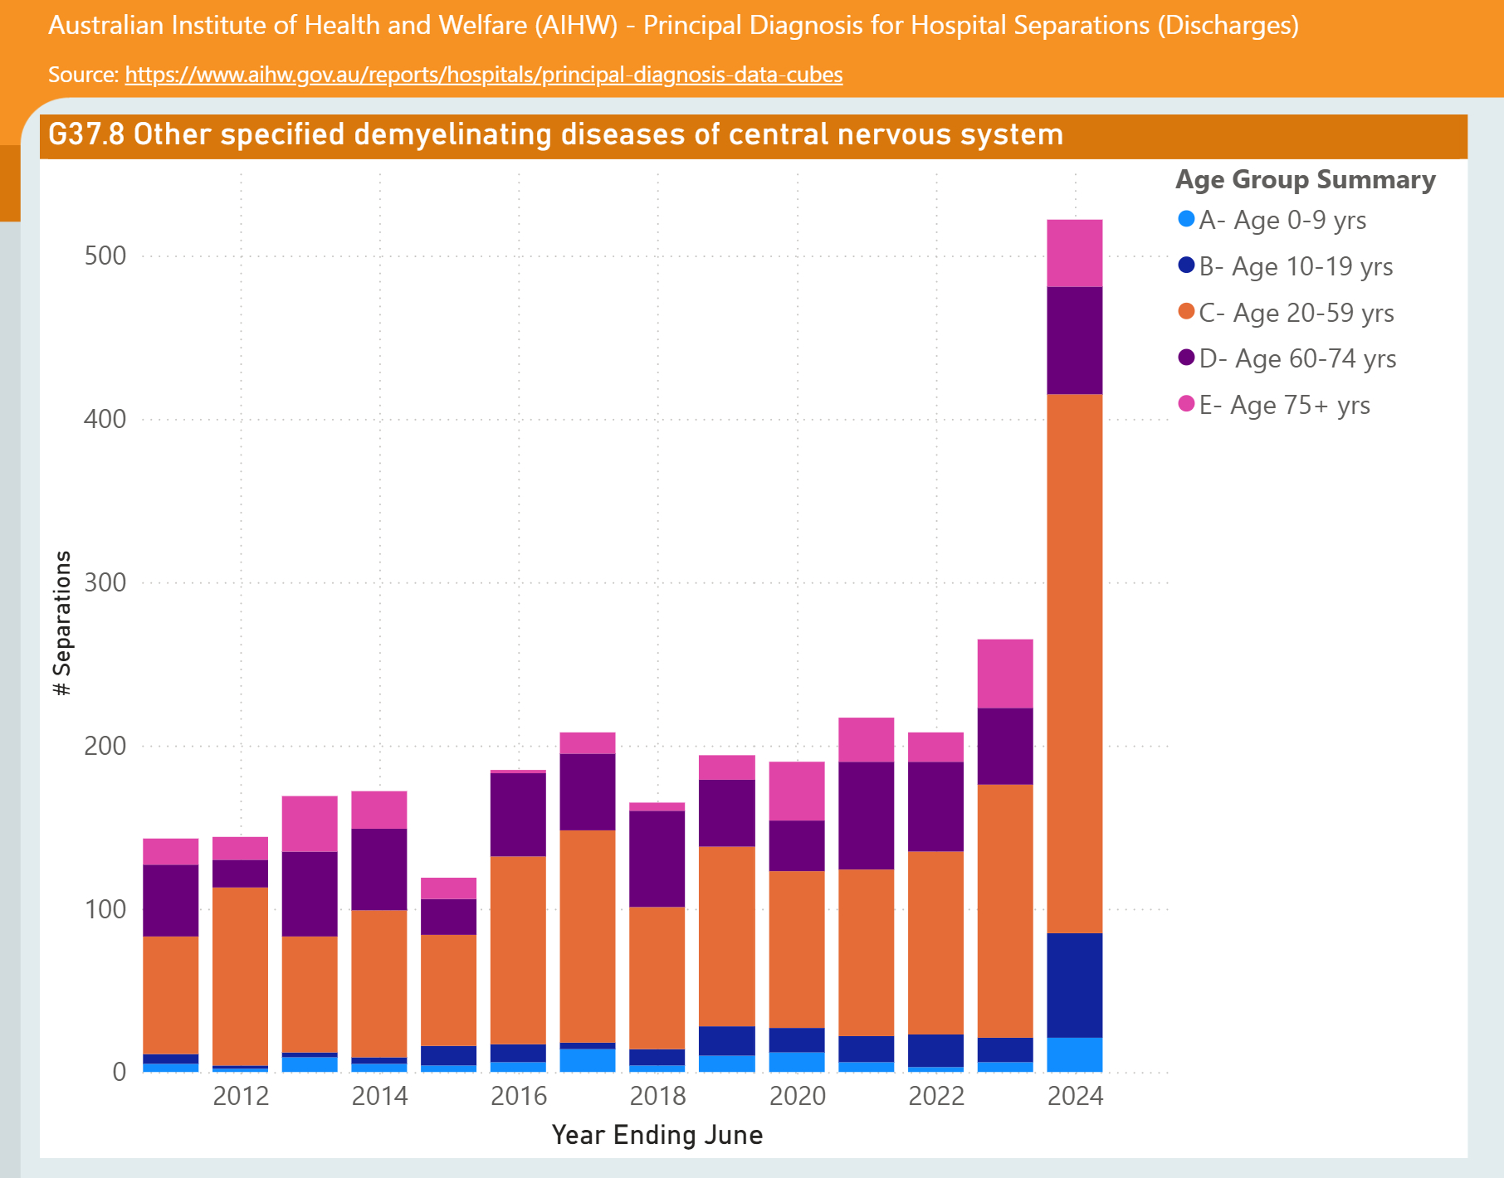Open the AIHW principal diagnosis data cubes link

click(x=483, y=75)
